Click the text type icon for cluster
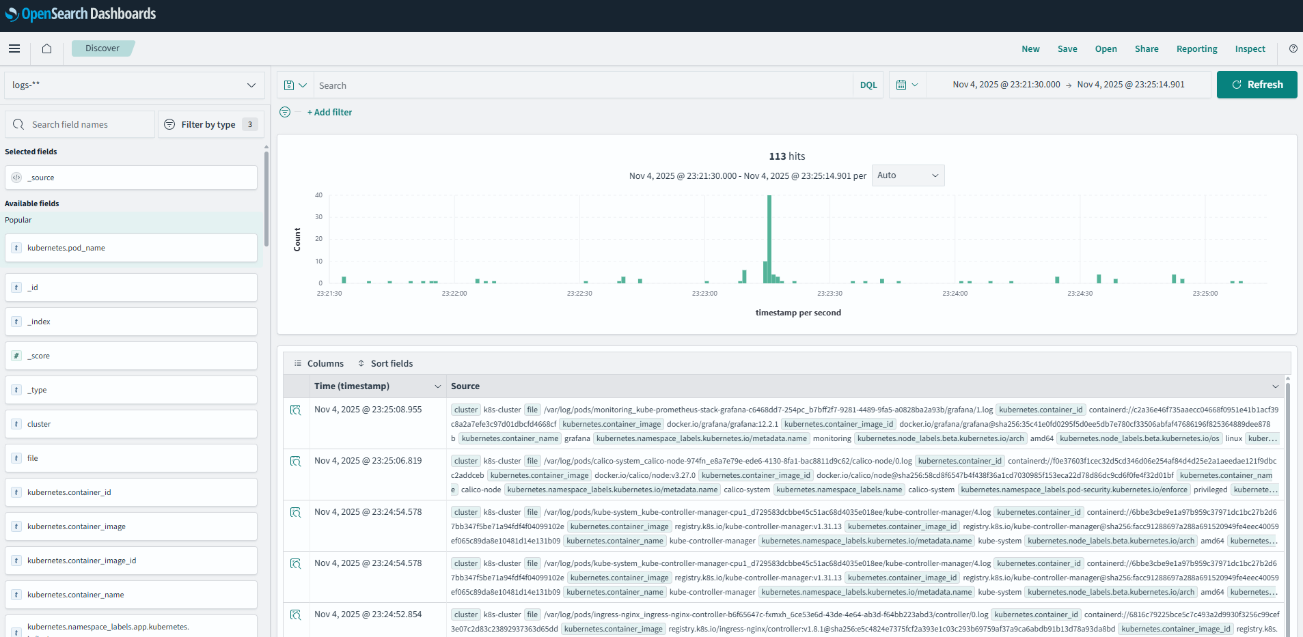Image resolution: width=1303 pixels, height=637 pixels. pos(16,424)
